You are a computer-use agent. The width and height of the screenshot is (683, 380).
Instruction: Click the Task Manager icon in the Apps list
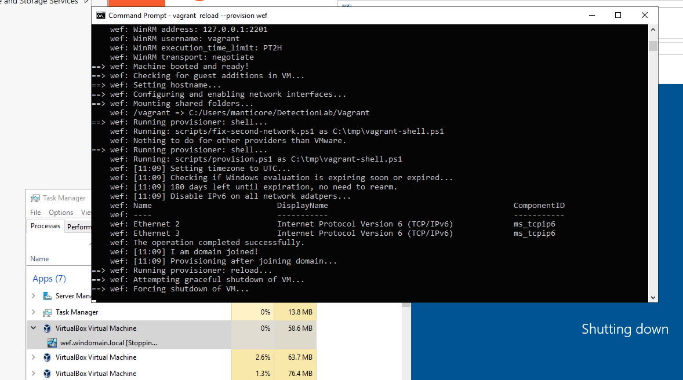click(x=47, y=312)
